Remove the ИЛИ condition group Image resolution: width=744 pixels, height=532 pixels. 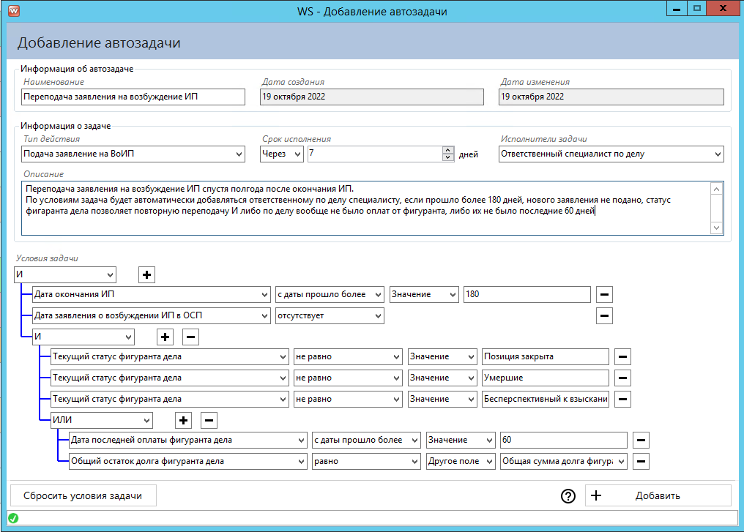[x=209, y=420]
